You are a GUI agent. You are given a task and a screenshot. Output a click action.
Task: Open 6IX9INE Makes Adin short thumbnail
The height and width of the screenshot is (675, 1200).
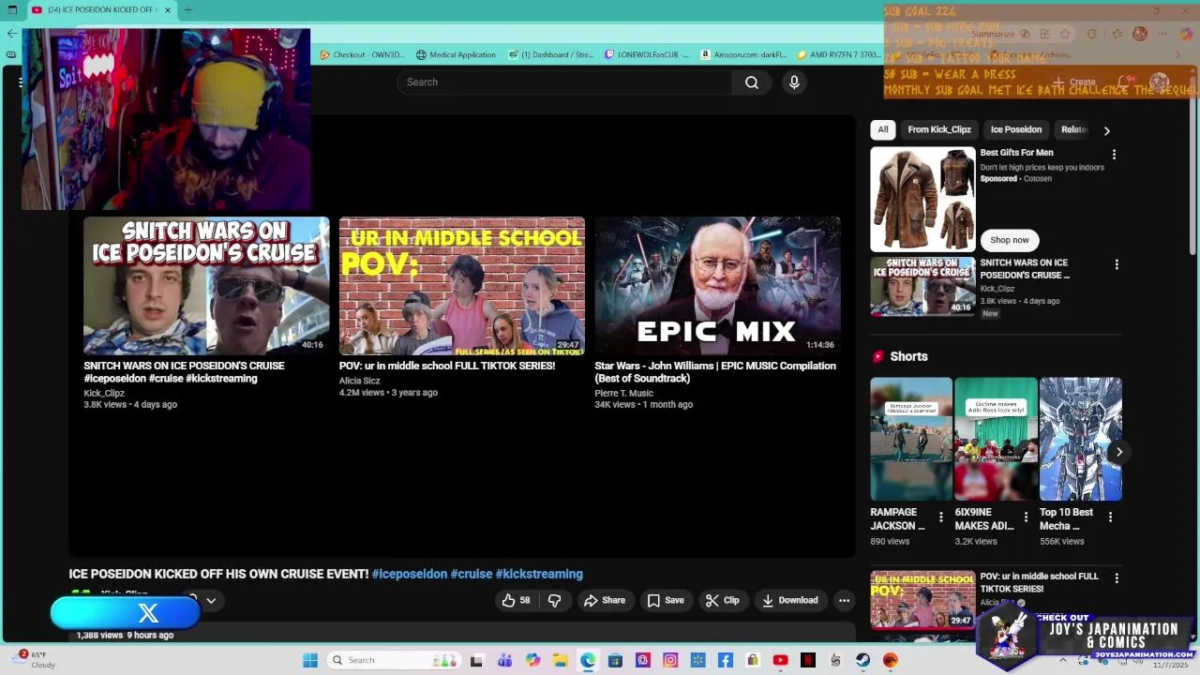tap(996, 439)
